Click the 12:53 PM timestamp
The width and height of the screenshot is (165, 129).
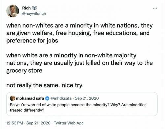tap(15, 123)
